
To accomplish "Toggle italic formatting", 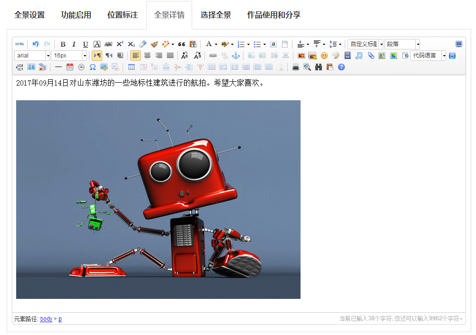I will tap(74, 44).
